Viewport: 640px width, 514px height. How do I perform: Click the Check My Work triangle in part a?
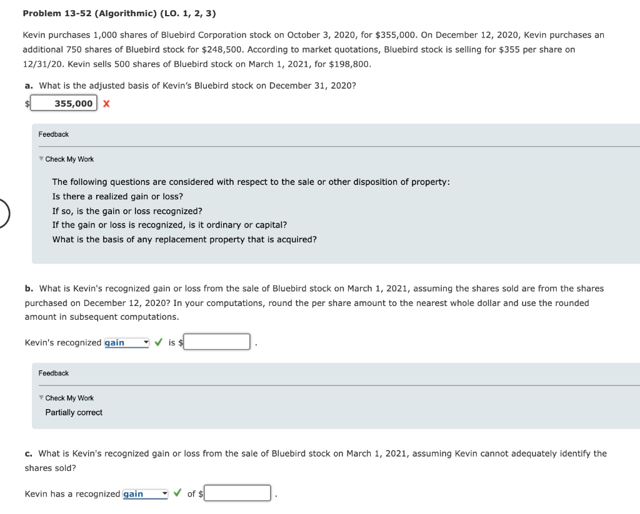point(40,159)
